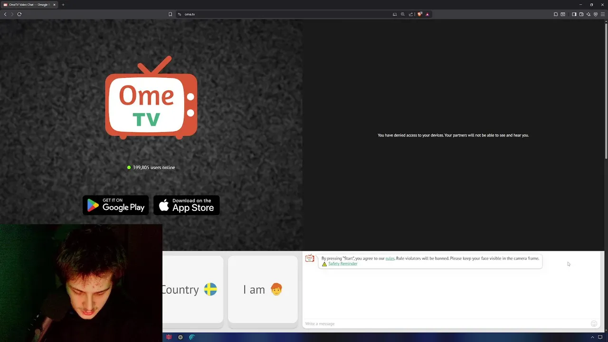Open the I am gender selector
The width and height of the screenshot is (608, 342).
pos(263,289)
